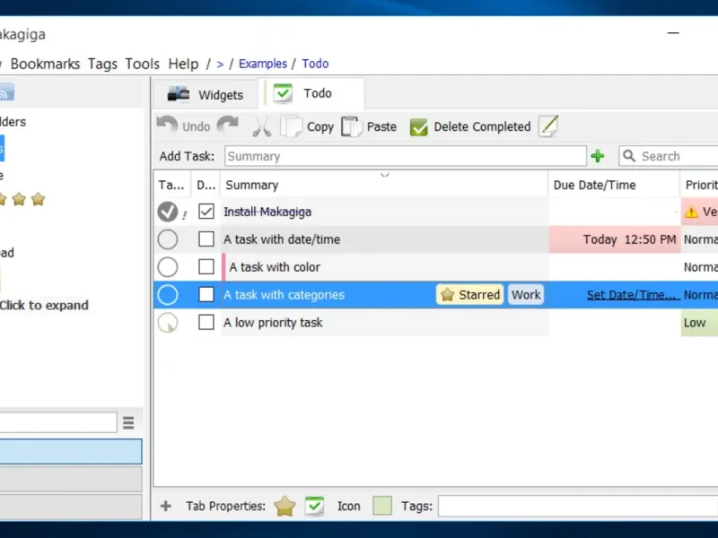Viewport: 718px width, 538px height.
Task: Minimize the Makagiga window
Action: coord(673,33)
